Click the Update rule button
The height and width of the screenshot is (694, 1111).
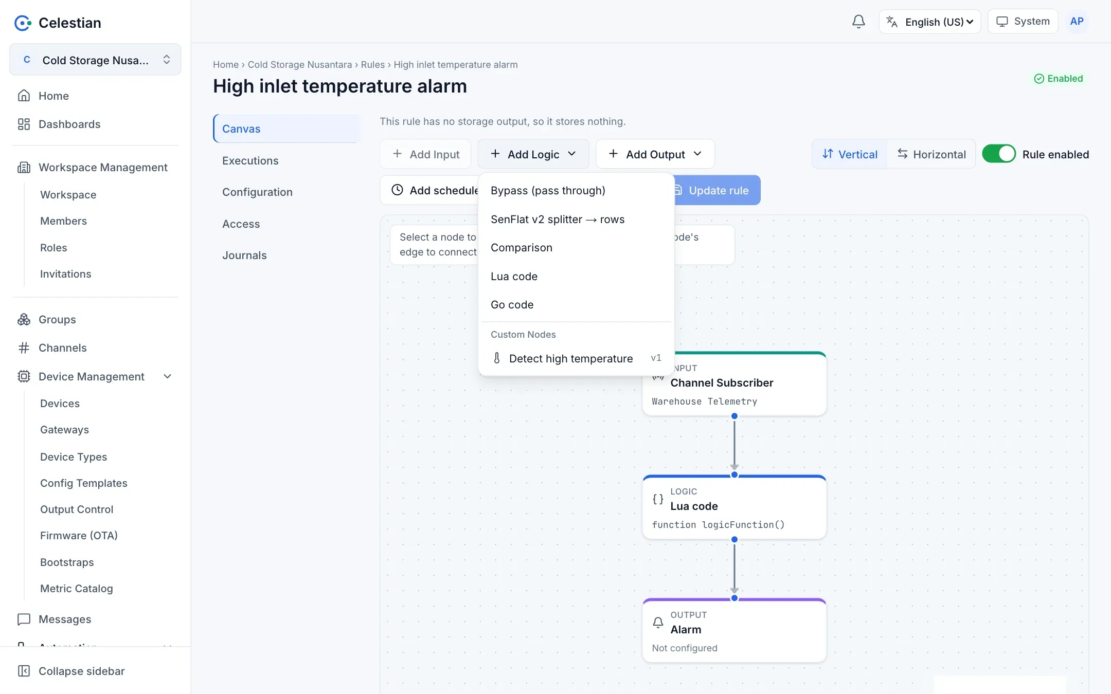718,190
